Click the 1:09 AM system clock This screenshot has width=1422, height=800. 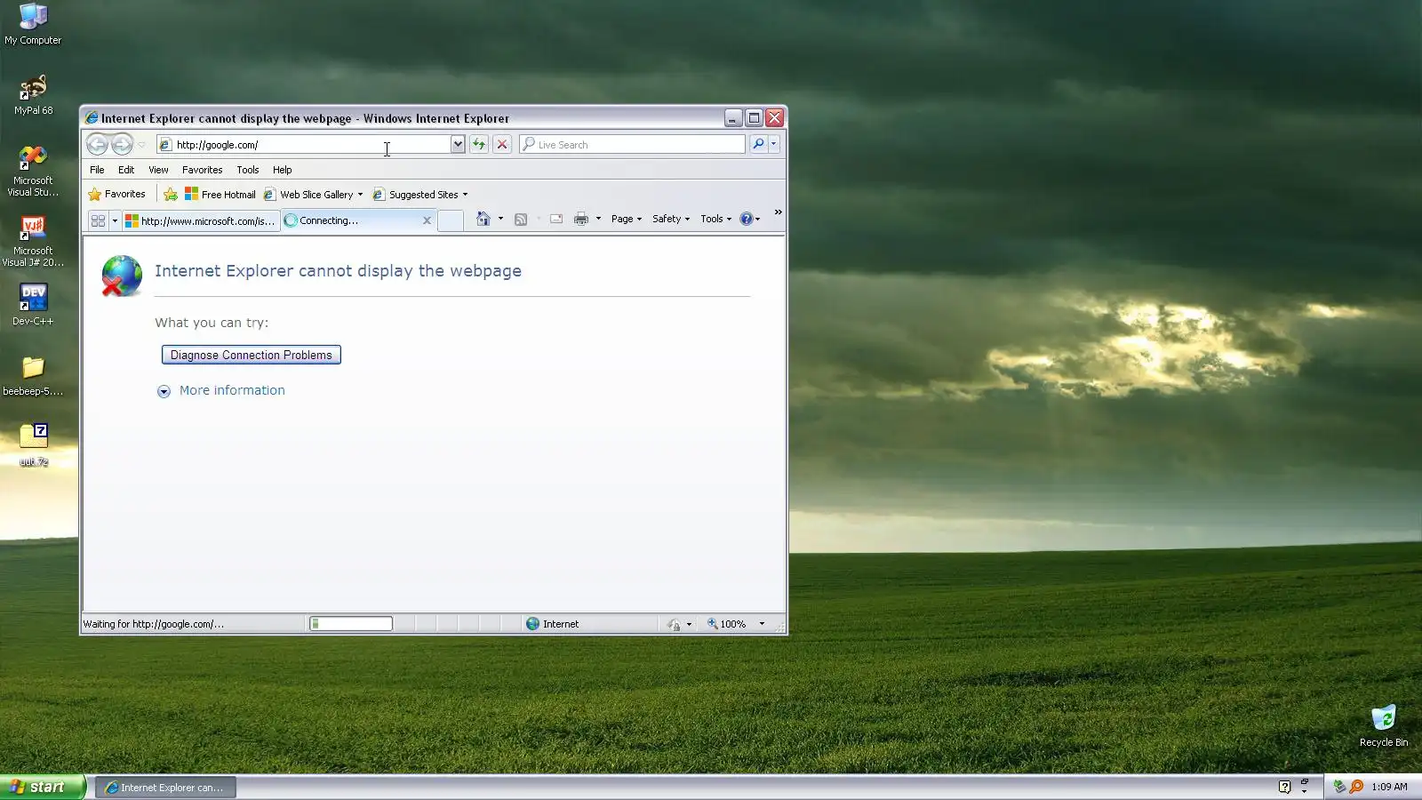(x=1389, y=787)
